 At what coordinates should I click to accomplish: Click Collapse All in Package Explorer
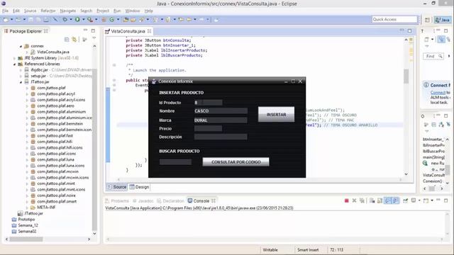coord(67,40)
